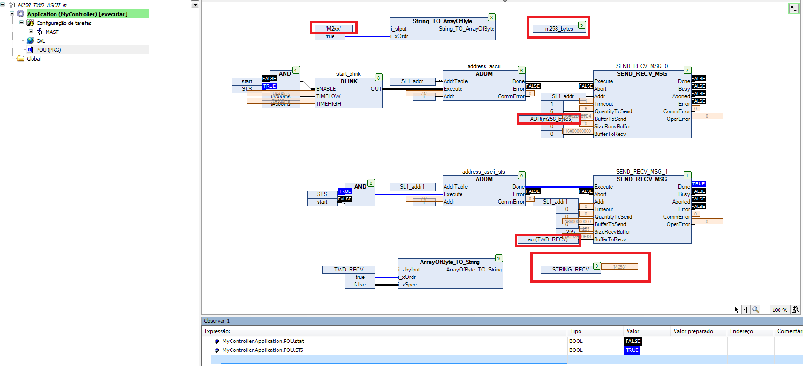803x366 pixels.
Task: Click the routing icon at editor top-right
Action: point(794,8)
